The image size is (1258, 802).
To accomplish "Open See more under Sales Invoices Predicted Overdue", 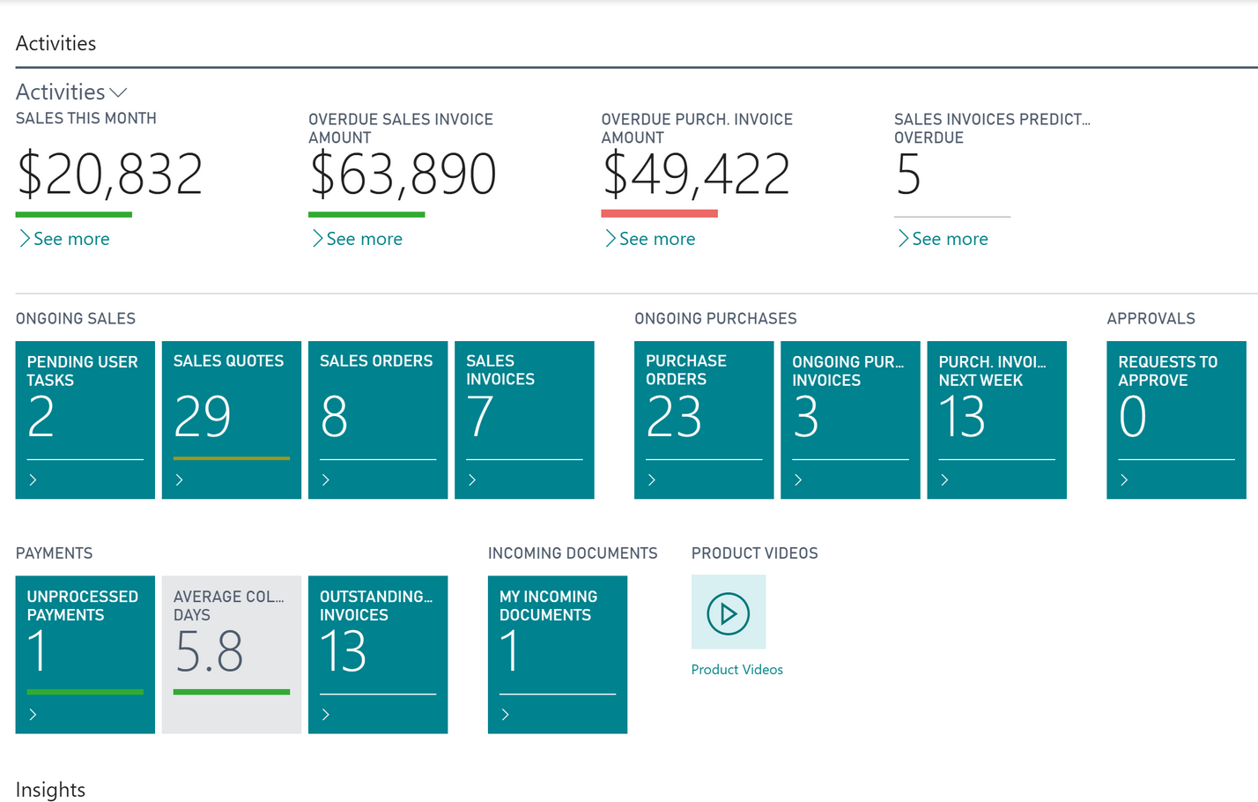I will click(943, 239).
